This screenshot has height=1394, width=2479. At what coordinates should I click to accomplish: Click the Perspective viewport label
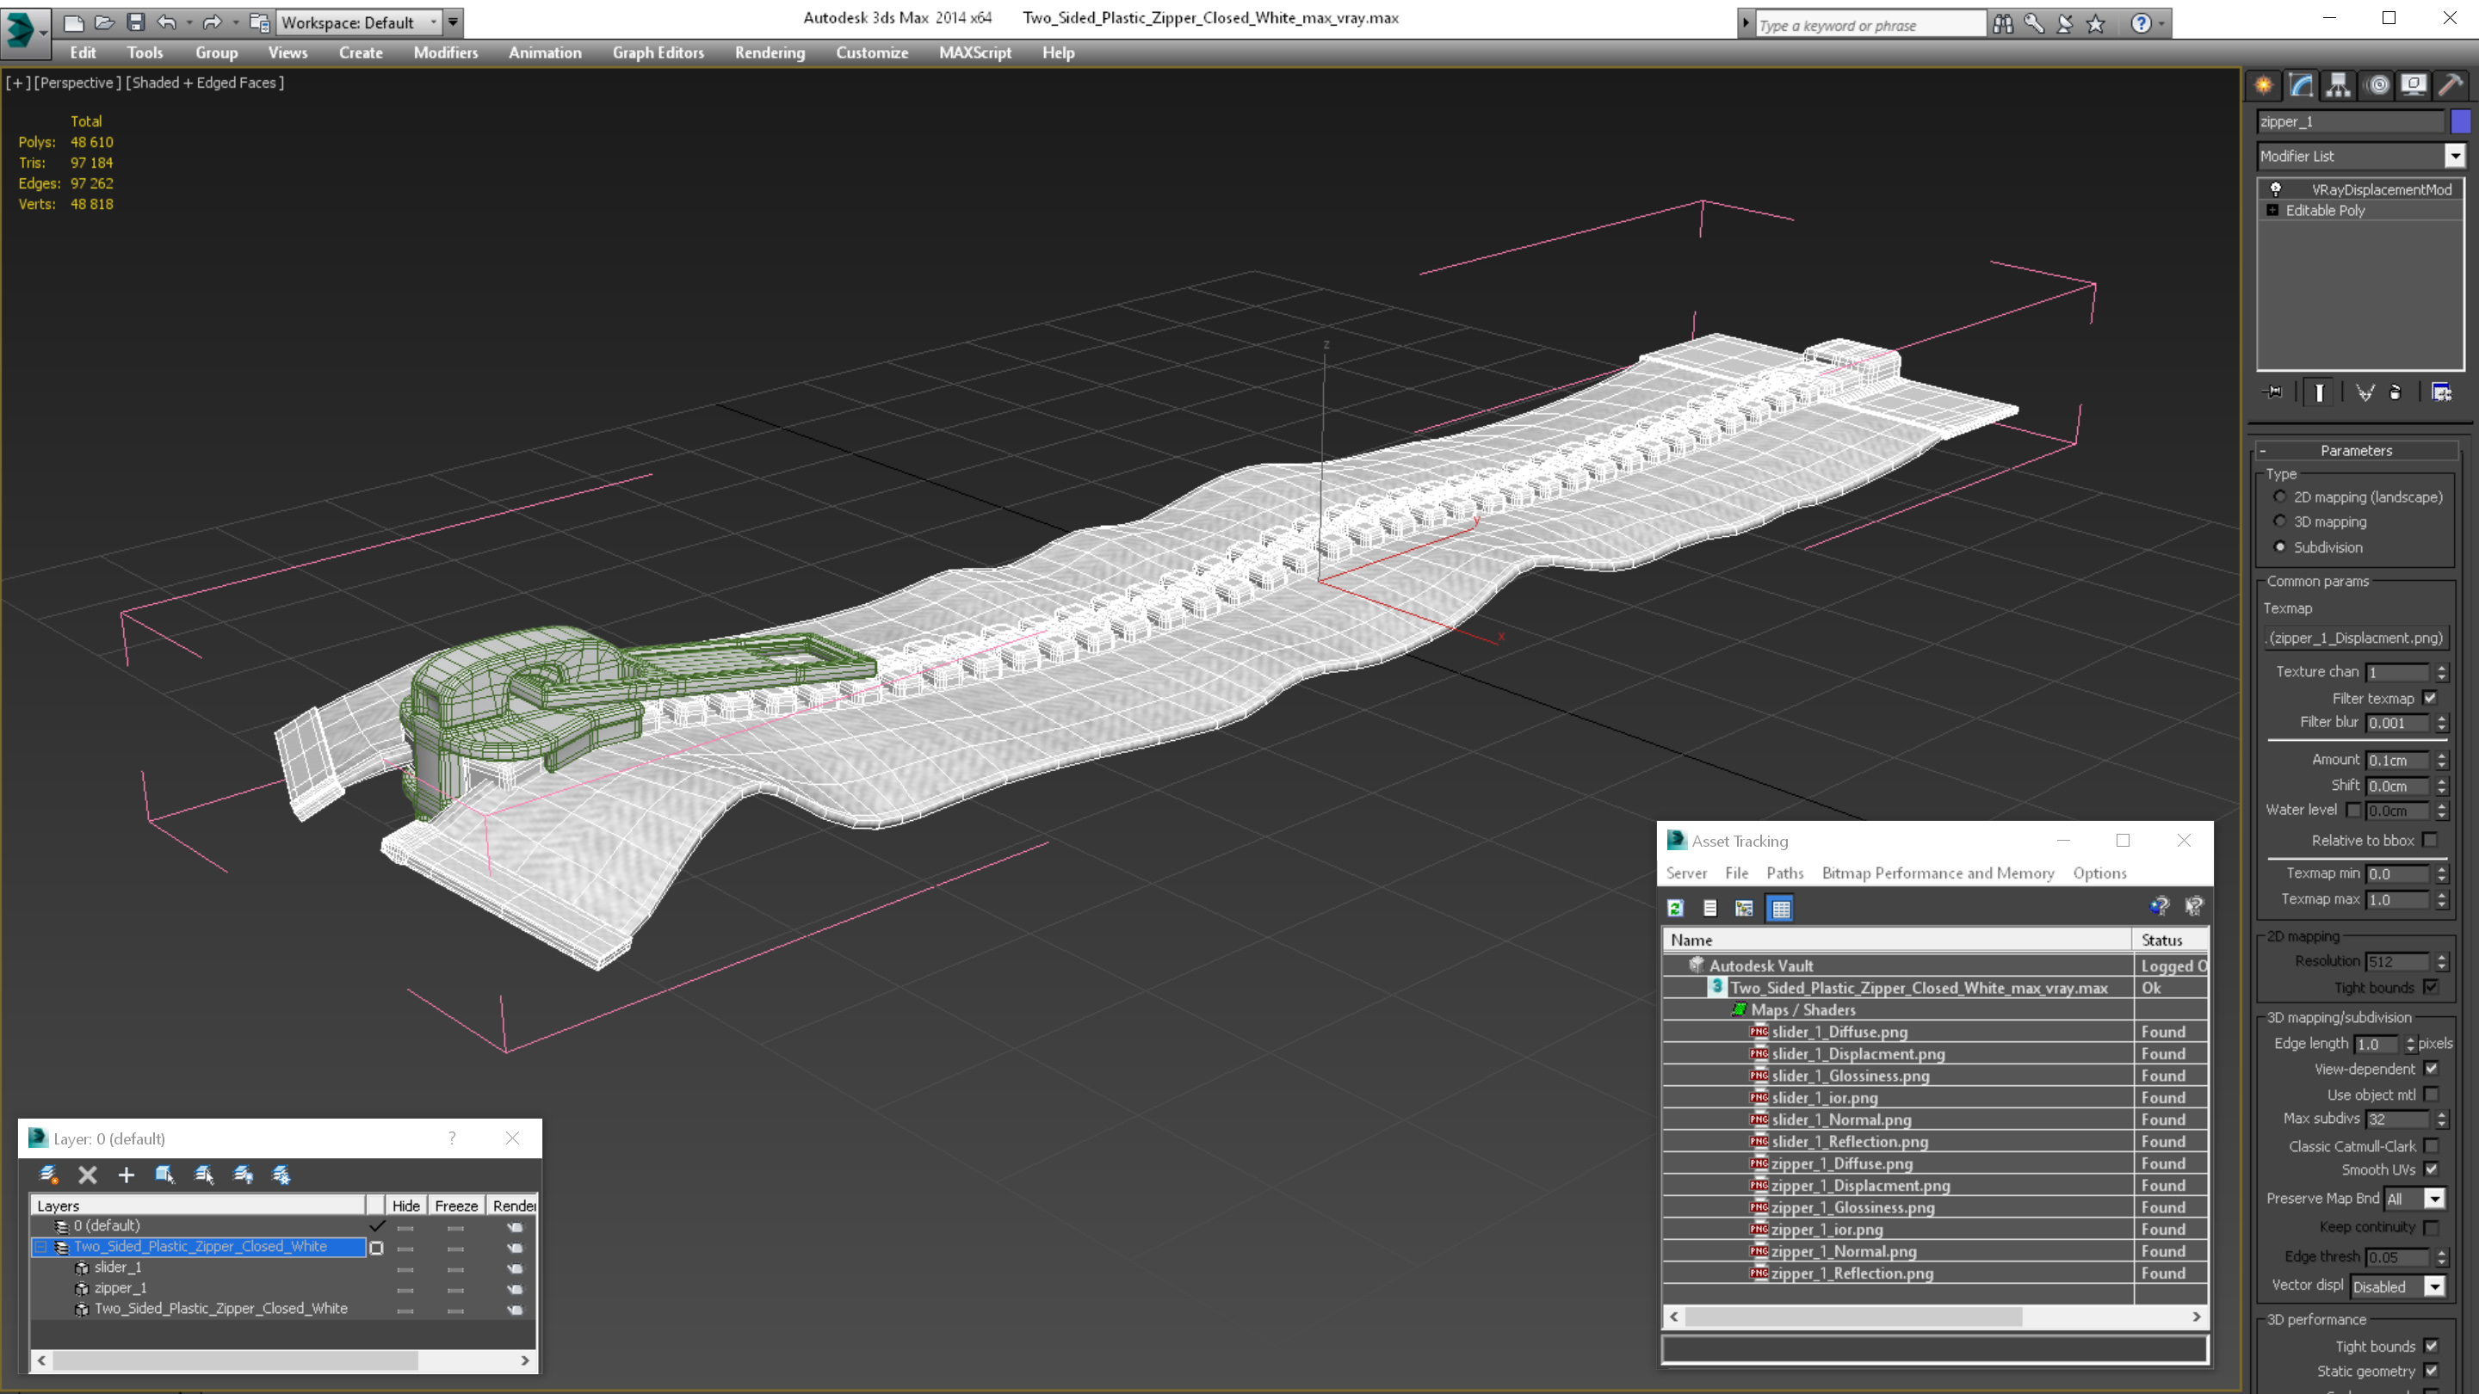pyautogui.click(x=78, y=83)
